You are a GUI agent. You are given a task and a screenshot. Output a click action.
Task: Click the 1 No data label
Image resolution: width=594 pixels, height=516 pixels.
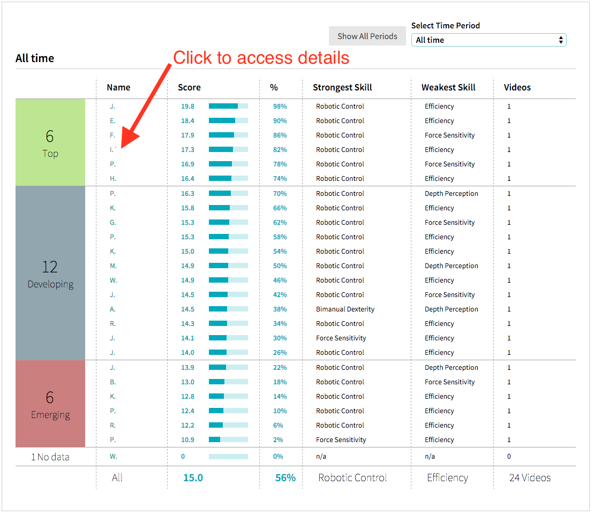tap(50, 457)
